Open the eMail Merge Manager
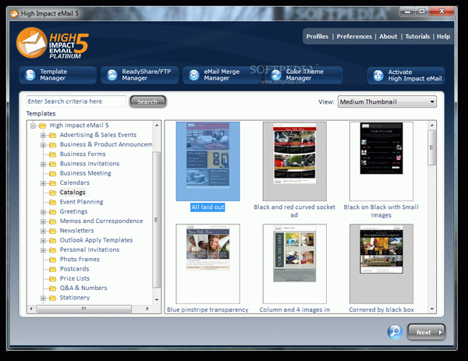The image size is (468, 361). click(222, 75)
